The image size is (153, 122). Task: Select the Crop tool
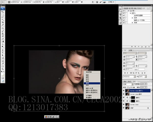coord(3,22)
